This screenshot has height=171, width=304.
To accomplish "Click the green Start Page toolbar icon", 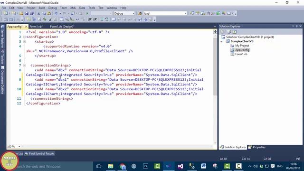I will 218,13.
